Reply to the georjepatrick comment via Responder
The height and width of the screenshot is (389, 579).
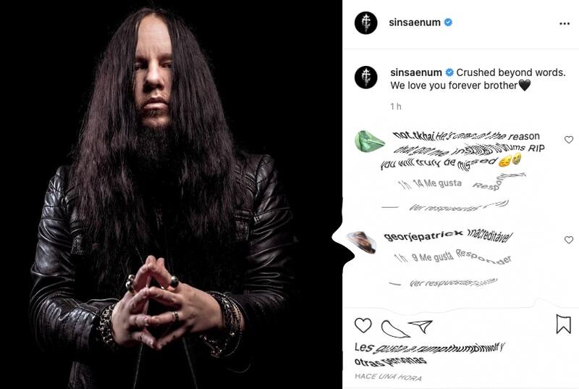pyautogui.click(x=483, y=256)
